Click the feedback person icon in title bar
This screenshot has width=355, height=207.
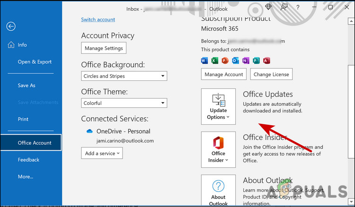tap(284, 7)
